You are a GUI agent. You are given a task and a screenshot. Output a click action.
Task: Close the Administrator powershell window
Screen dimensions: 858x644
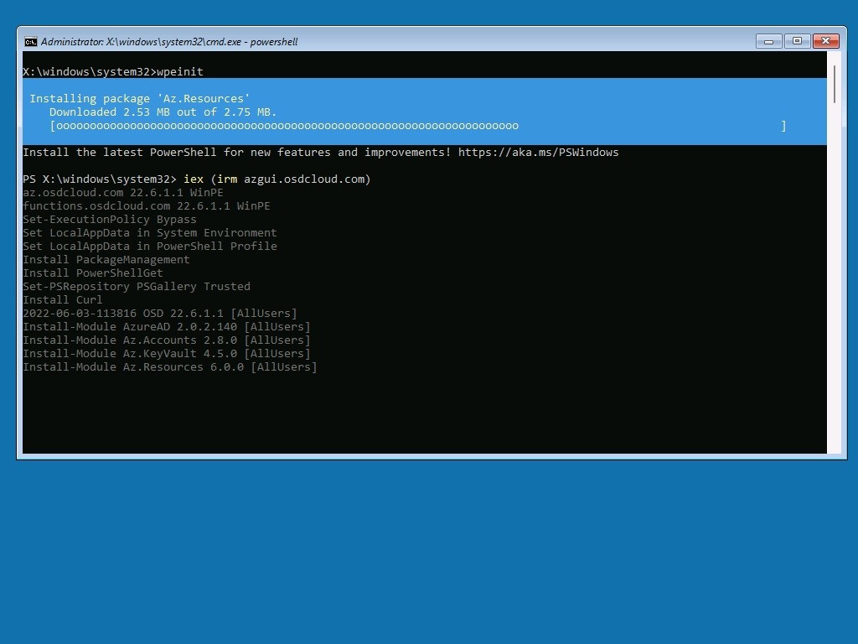825,41
